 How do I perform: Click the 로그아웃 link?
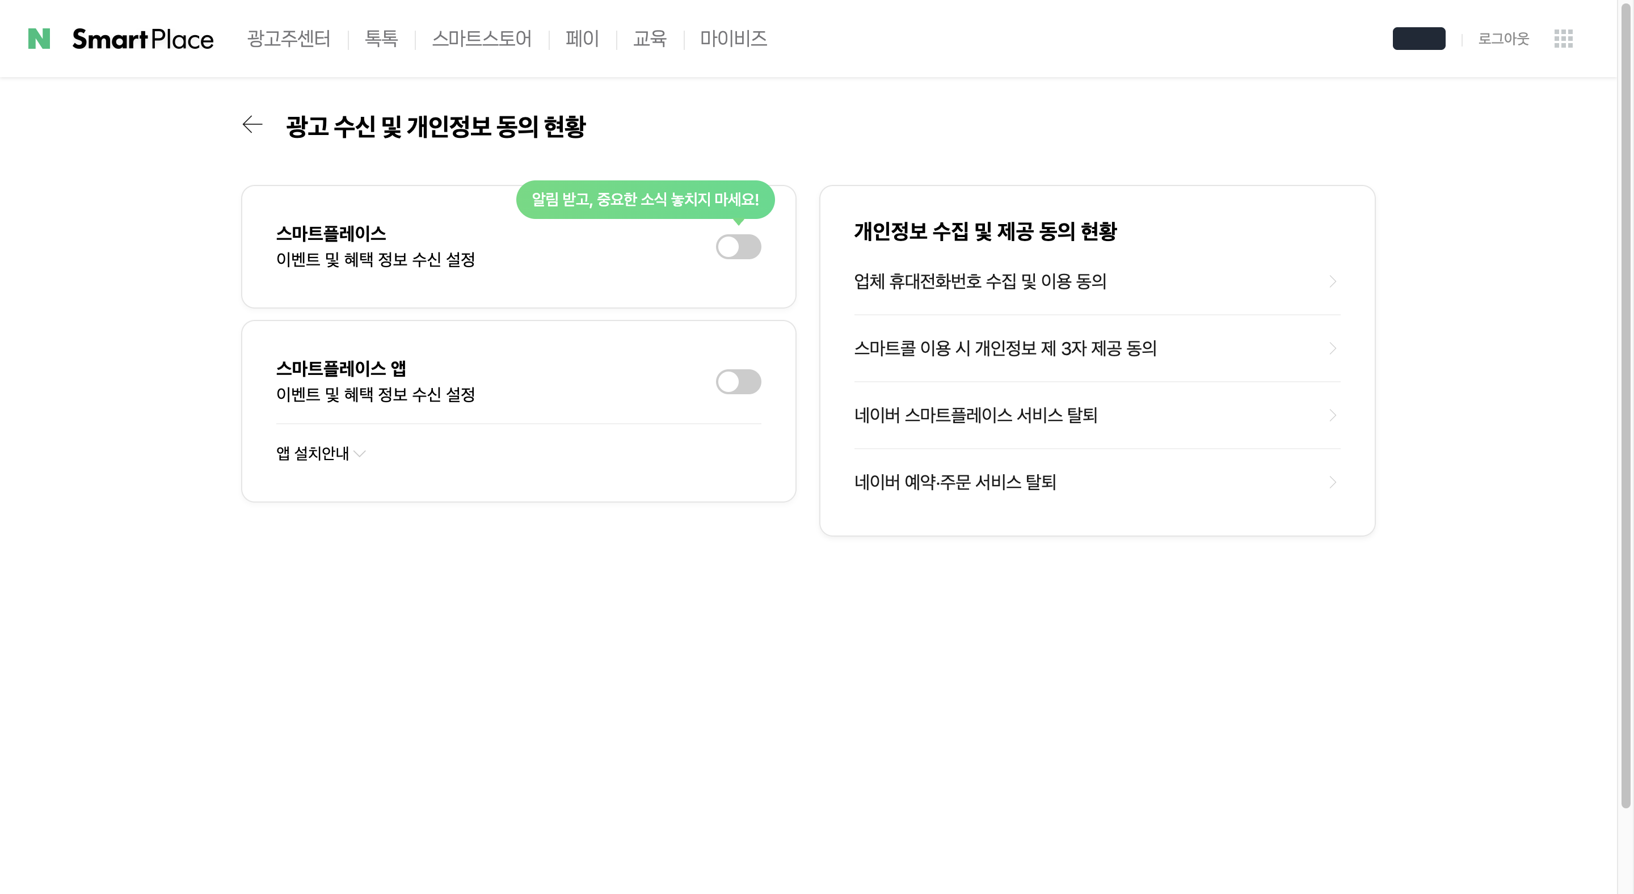pos(1504,39)
